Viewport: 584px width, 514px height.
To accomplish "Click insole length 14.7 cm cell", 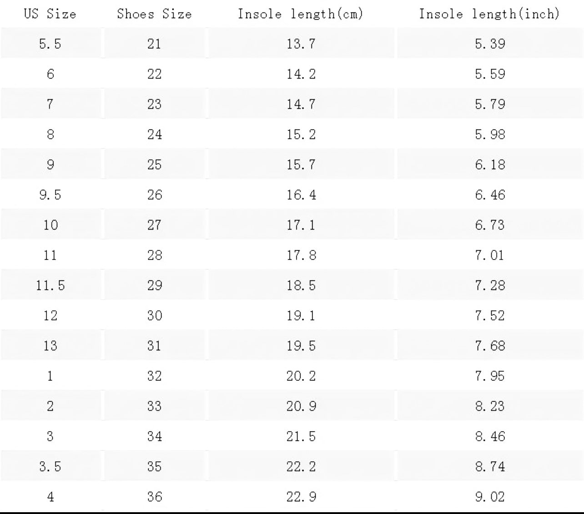I will [301, 104].
